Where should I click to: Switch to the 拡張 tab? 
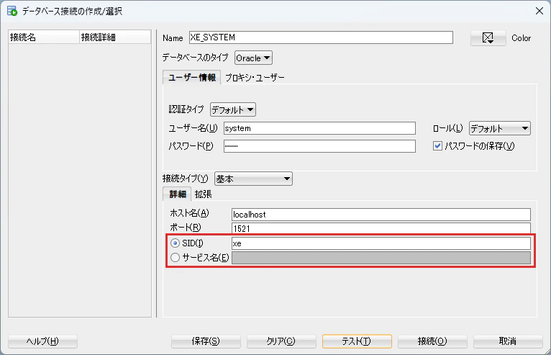[x=203, y=194]
